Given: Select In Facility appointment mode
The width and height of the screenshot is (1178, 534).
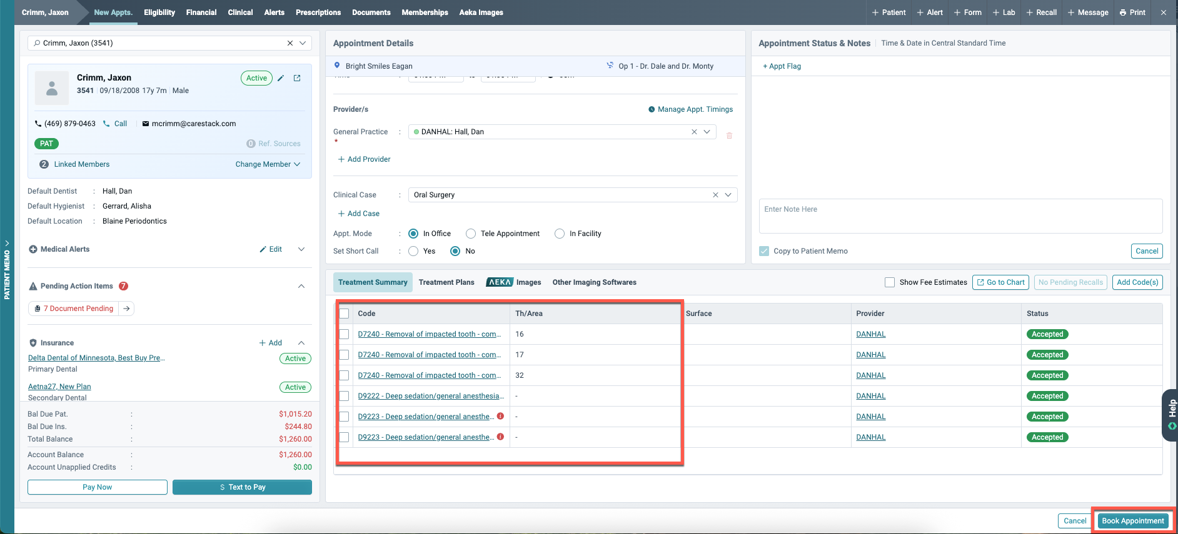Looking at the screenshot, I should click(x=560, y=234).
